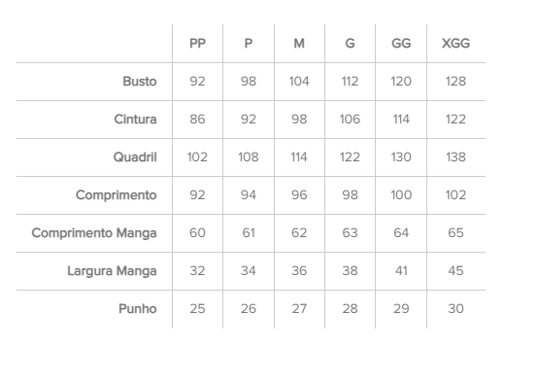
Task: Select Largura Manga value 41 for GG
Action: 401,271
